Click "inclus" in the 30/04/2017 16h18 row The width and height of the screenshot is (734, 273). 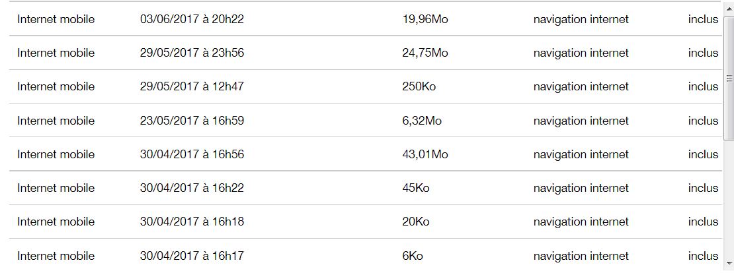tap(702, 222)
